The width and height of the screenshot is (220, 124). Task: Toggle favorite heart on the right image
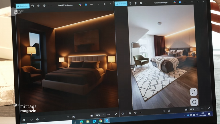click(129, 113)
